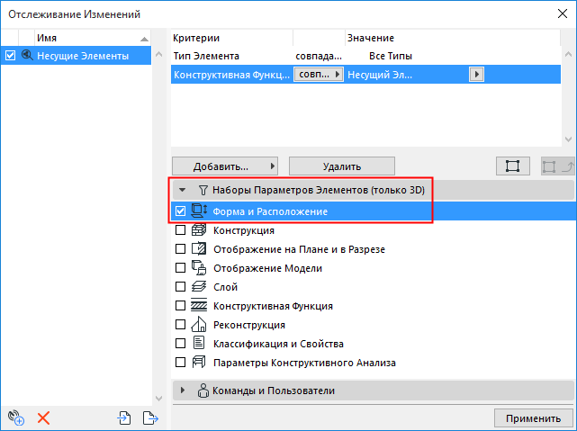Viewport: 577px width, 431px height.
Task: Toggle the Несущие Элементы rule checkbox
Action: (10, 56)
